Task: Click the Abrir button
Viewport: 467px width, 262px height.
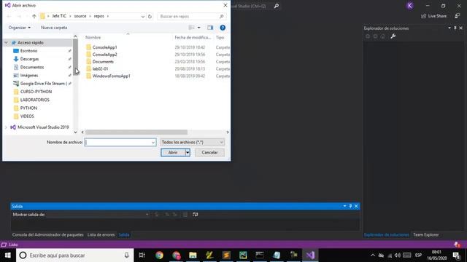Action: pyautogui.click(x=173, y=152)
